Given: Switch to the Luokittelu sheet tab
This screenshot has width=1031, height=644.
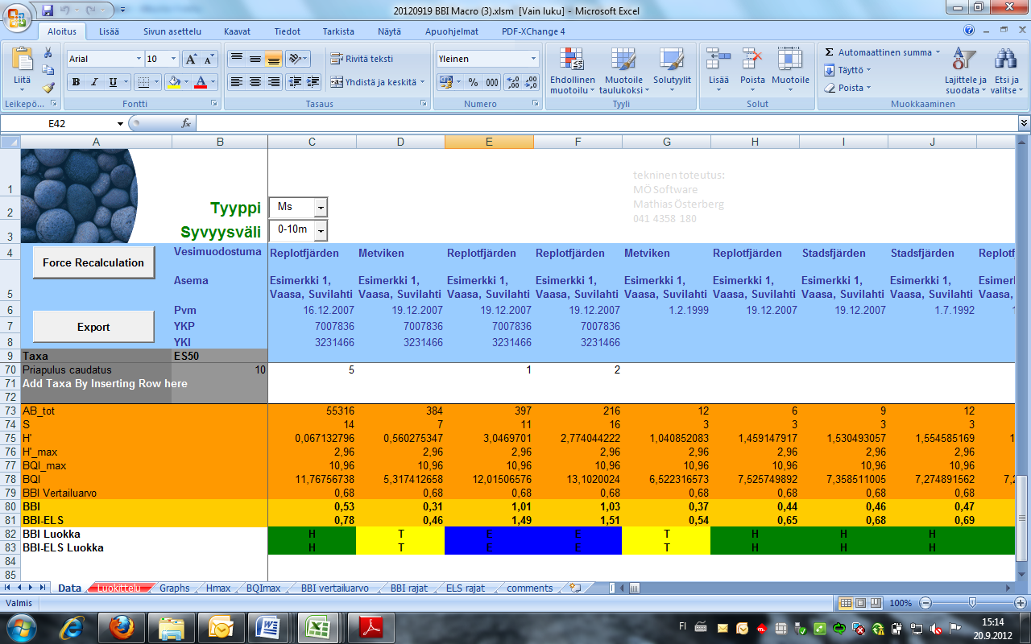Looking at the screenshot, I should pos(118,588).
